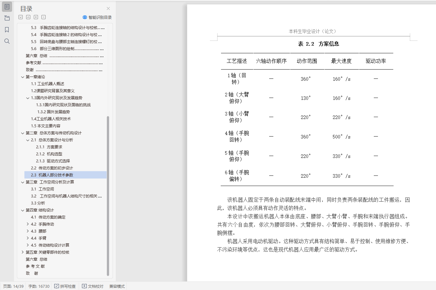Screen dimensions: 436x290
Task: Select highlighted 2.3 机器人部分技术参数 entry
Action: (x=65, y=175)
